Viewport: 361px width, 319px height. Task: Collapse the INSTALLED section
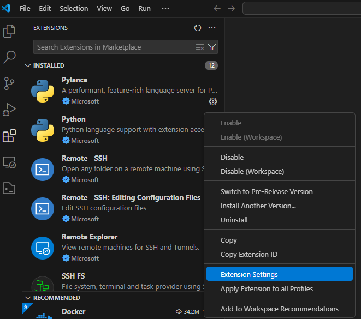coord(28,66)
